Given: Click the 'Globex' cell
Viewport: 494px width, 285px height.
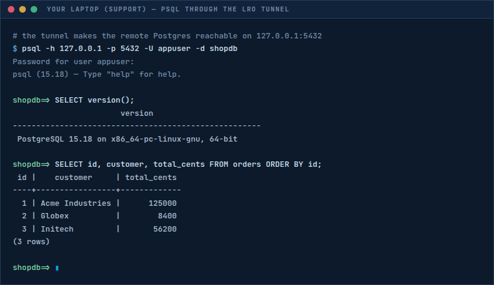Looking at the screenshot, I should point(55,216).
